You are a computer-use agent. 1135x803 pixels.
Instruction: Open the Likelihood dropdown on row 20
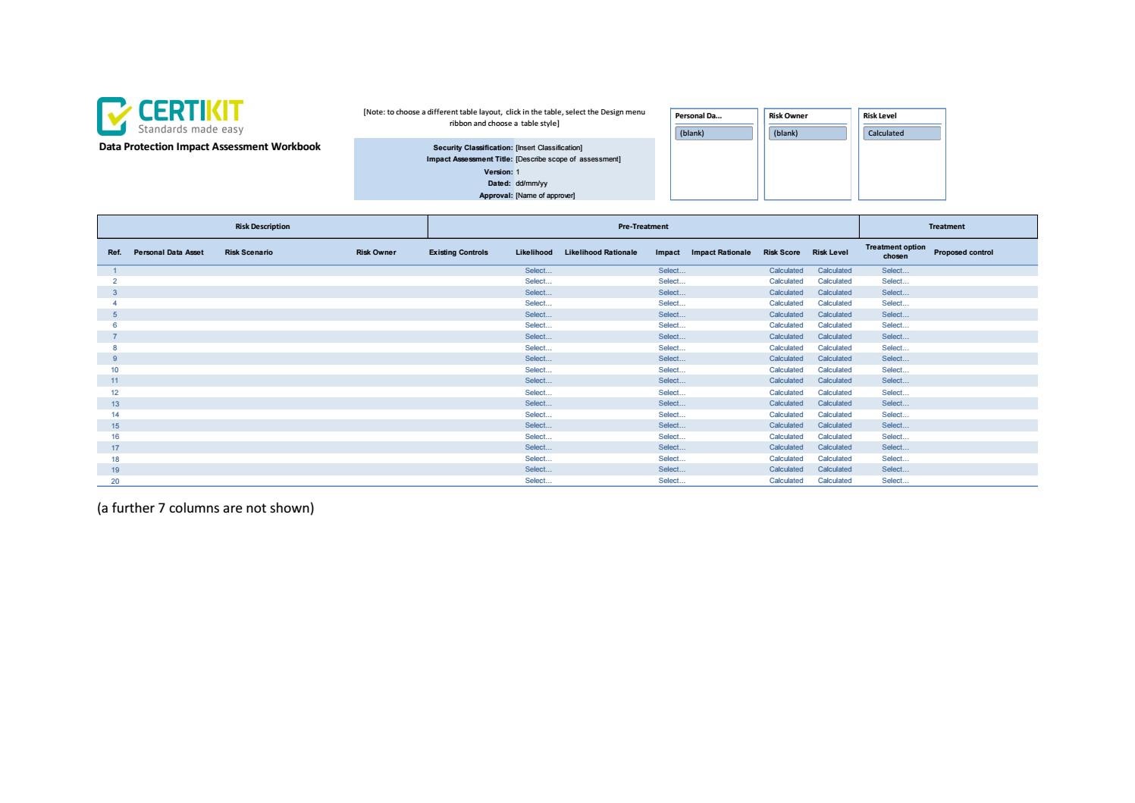point(539,480)
